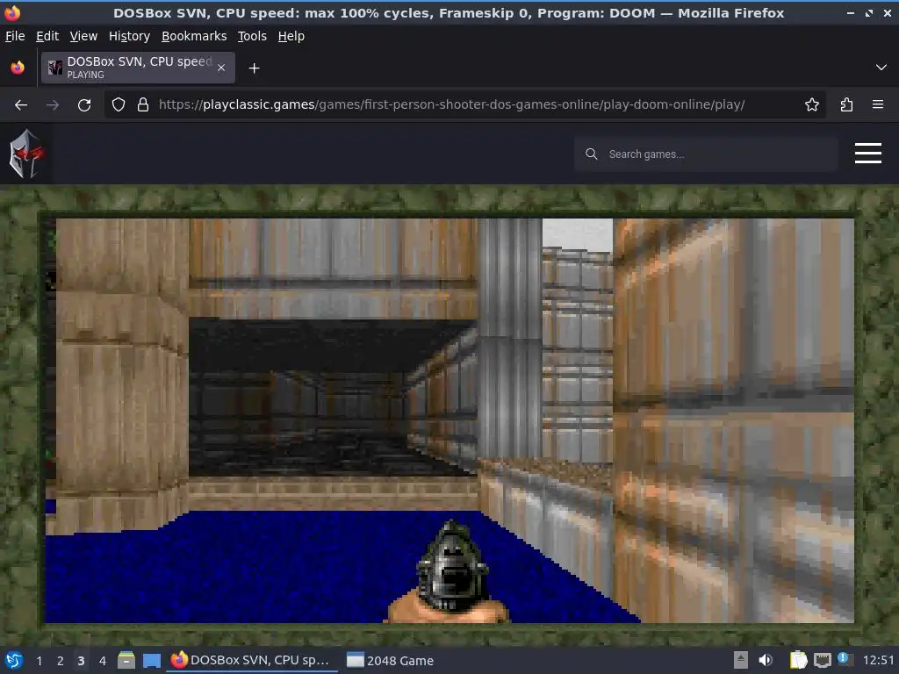Click the eject removable media tray icon
899x674 pixels.
740,660
